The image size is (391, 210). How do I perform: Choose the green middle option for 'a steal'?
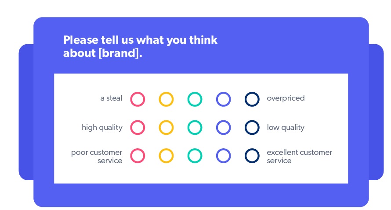(x=195, y=99)
